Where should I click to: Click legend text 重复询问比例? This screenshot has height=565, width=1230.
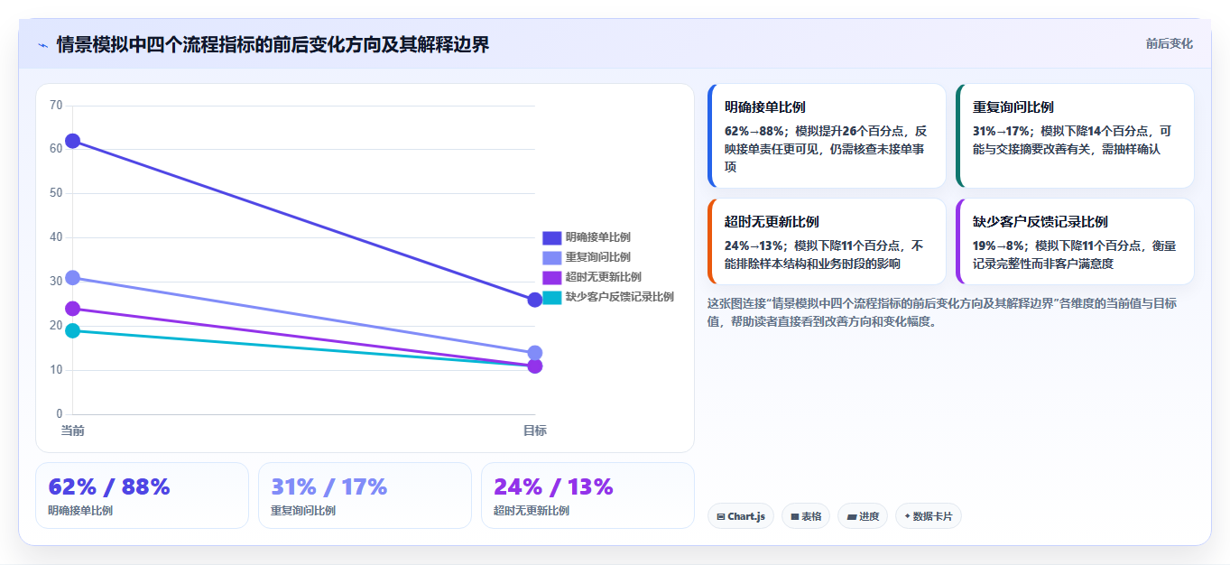597,257
